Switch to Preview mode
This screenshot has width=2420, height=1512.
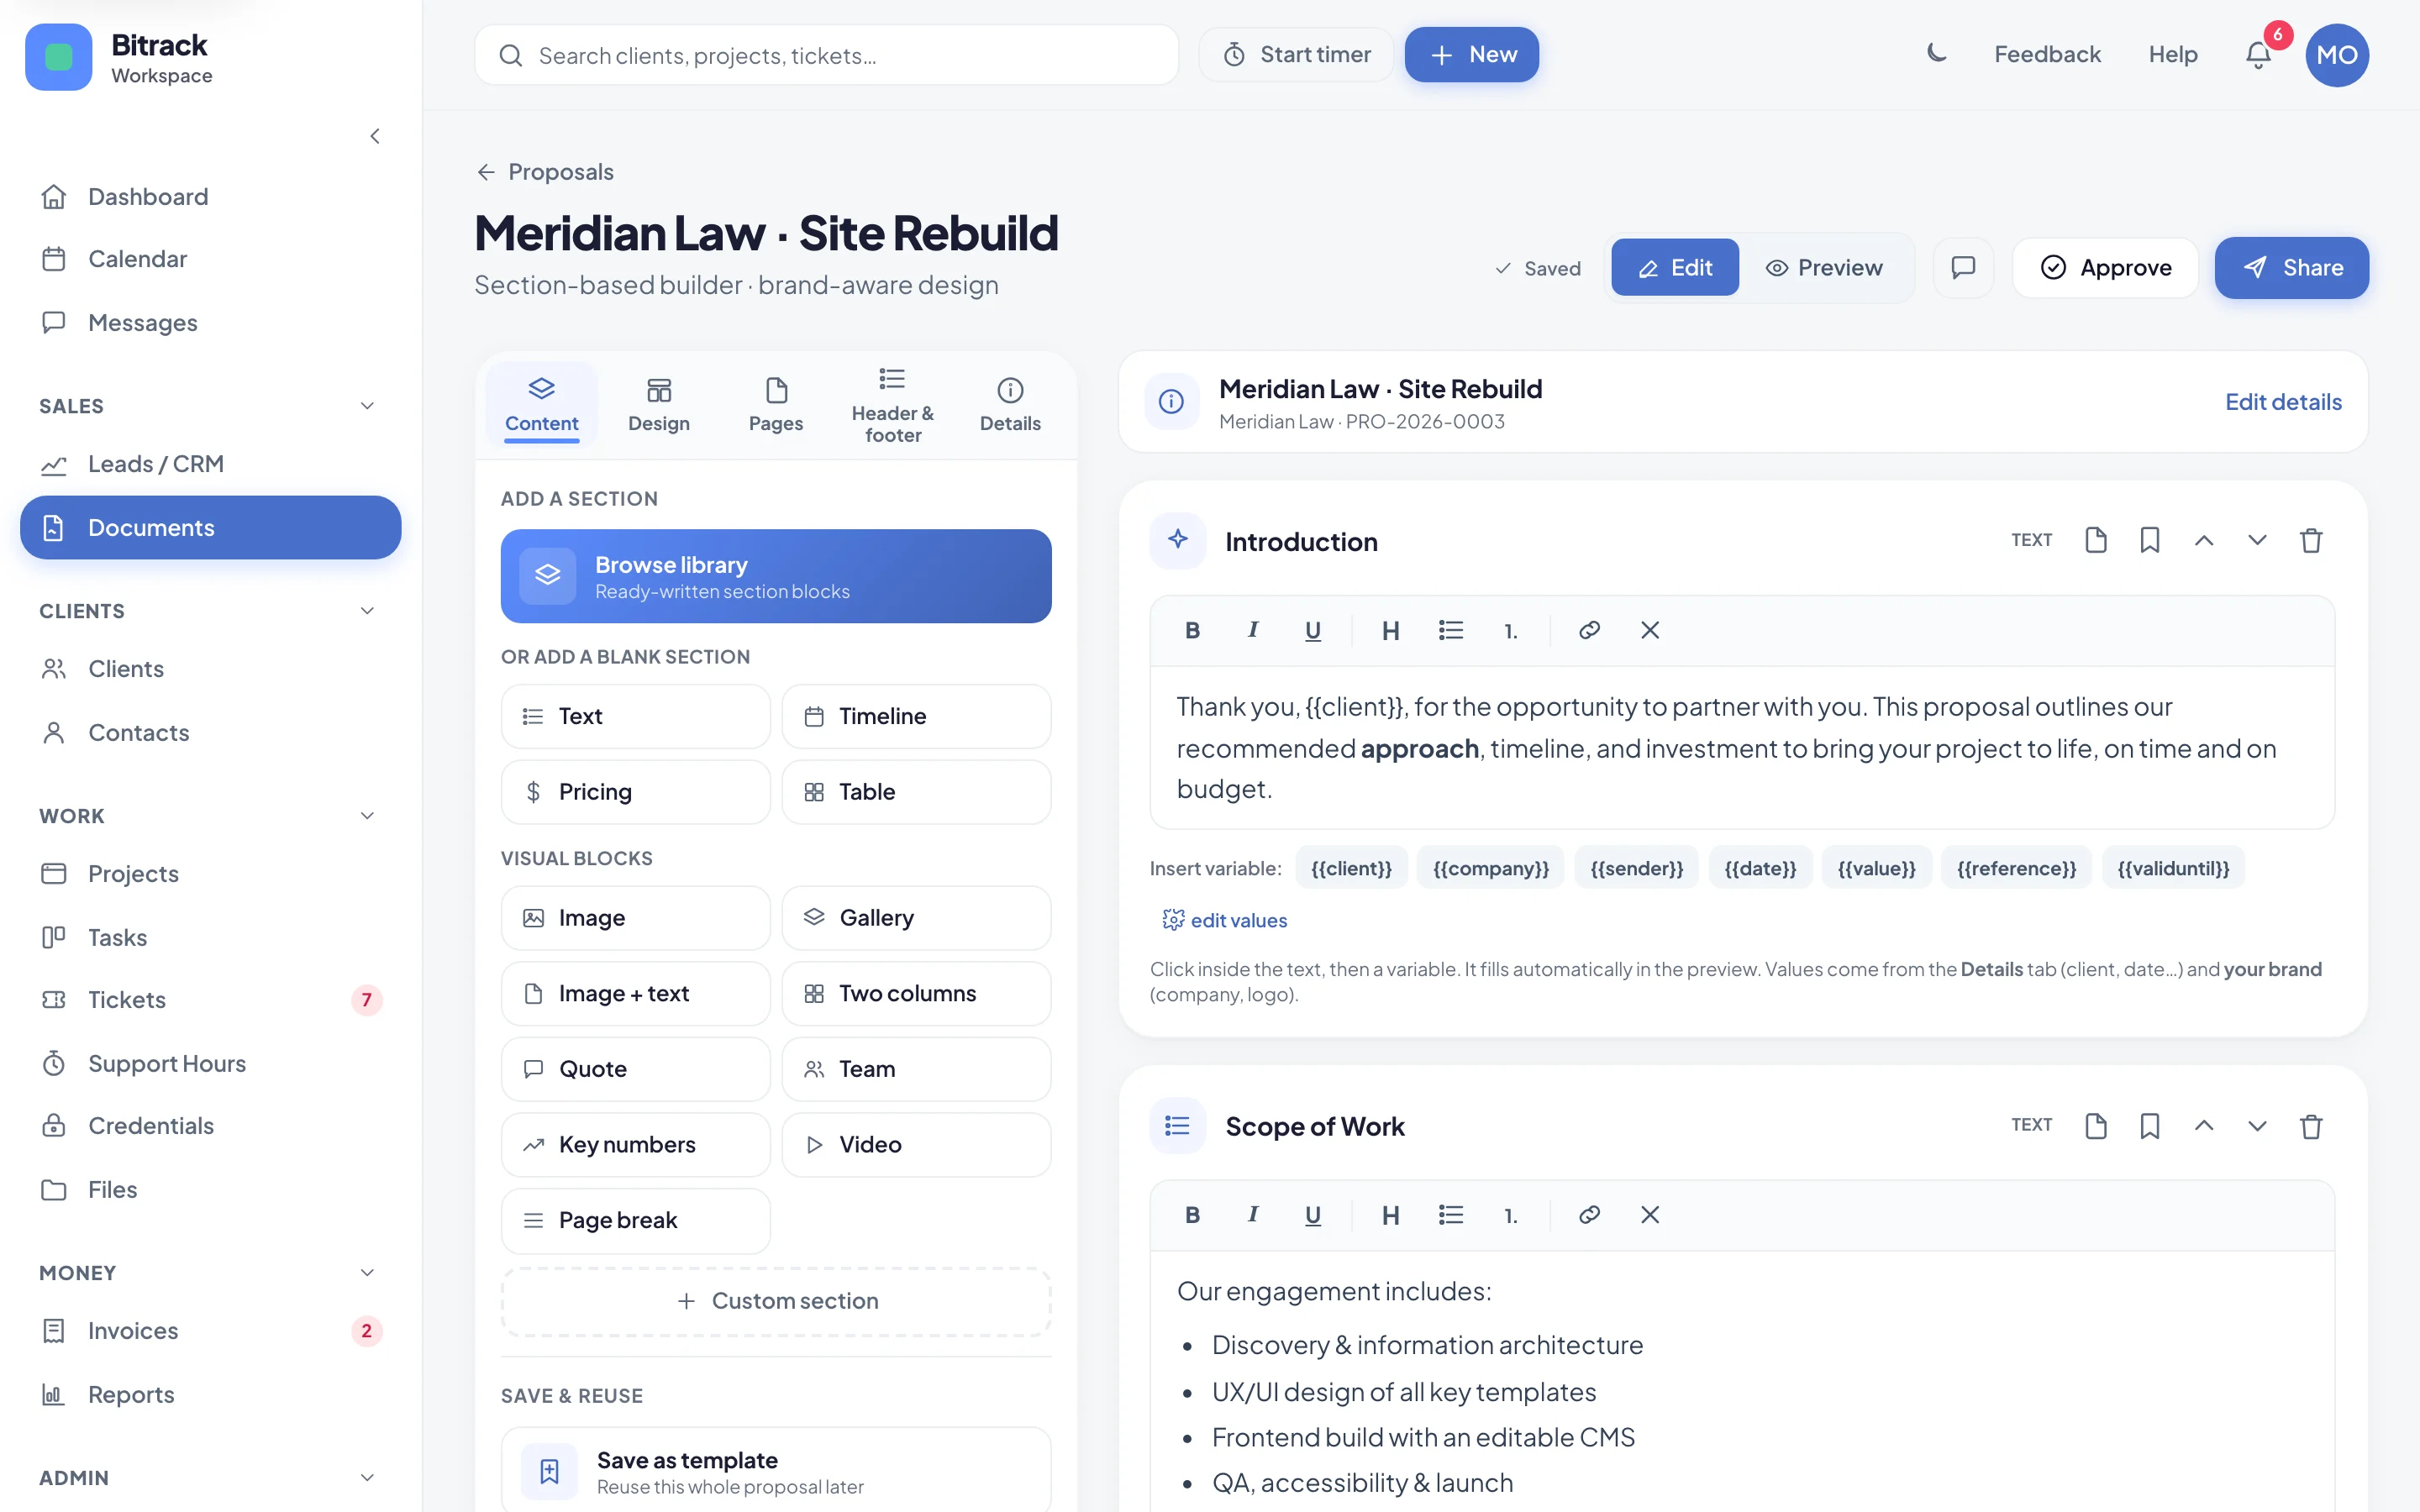pyautogui.click(x=1824, y=267)
